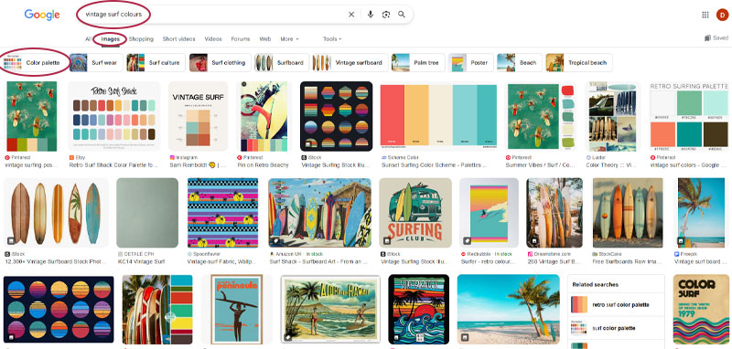This screenshot has height=349, width=732.
Task: Open the five wooden surfboards iStock image
Action: point(56,213)
